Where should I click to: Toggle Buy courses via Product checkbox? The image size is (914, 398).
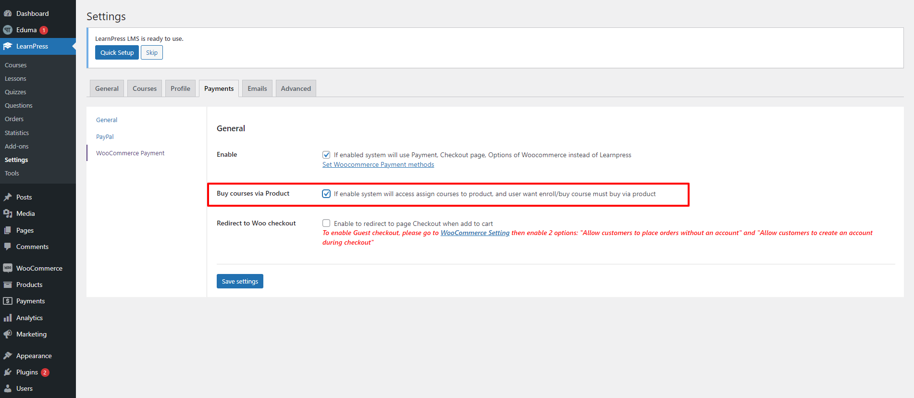tap(326, 194)
